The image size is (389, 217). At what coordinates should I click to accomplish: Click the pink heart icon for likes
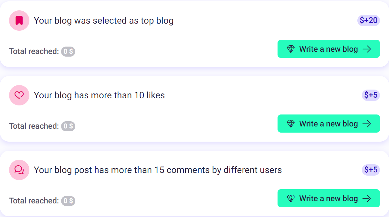19,95
